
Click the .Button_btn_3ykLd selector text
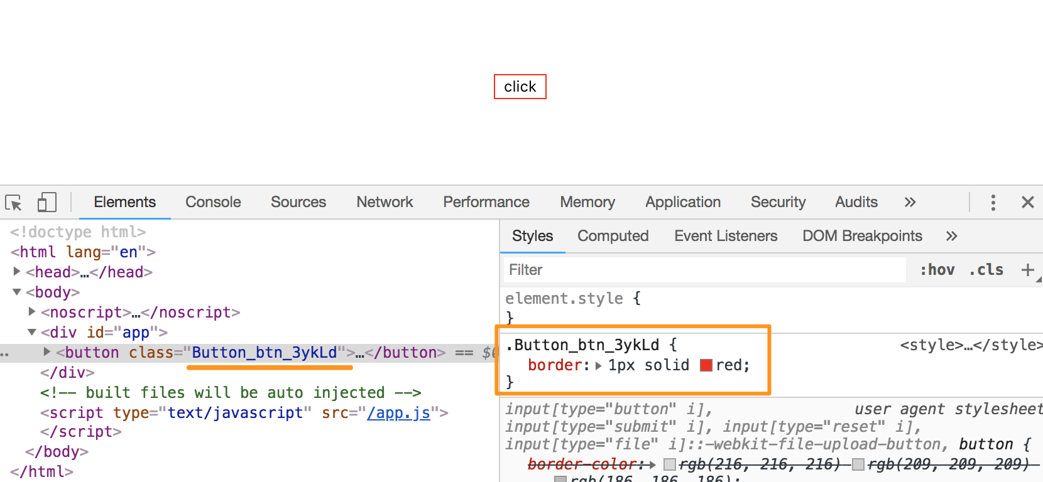tap(582, 345)
